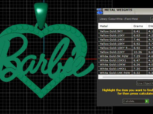153x114 pixels.
Task: Select the Yellow Gold:18KY row
Action: tap(126, 44)
